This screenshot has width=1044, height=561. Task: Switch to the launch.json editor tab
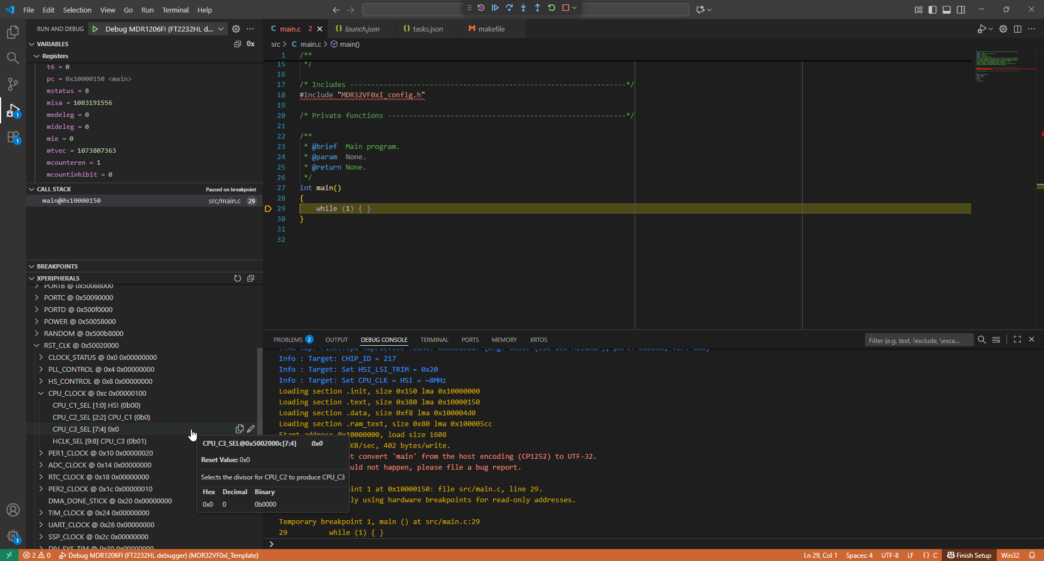[x=362, y=29]
